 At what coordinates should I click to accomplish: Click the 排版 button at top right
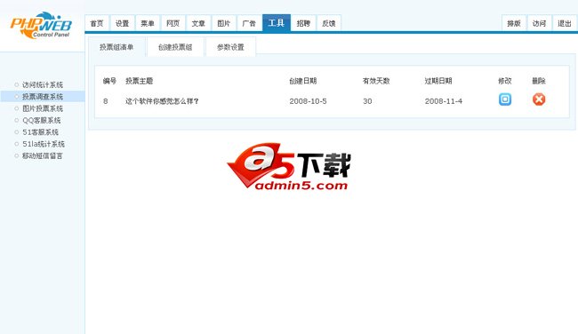[x=514, y=24]
